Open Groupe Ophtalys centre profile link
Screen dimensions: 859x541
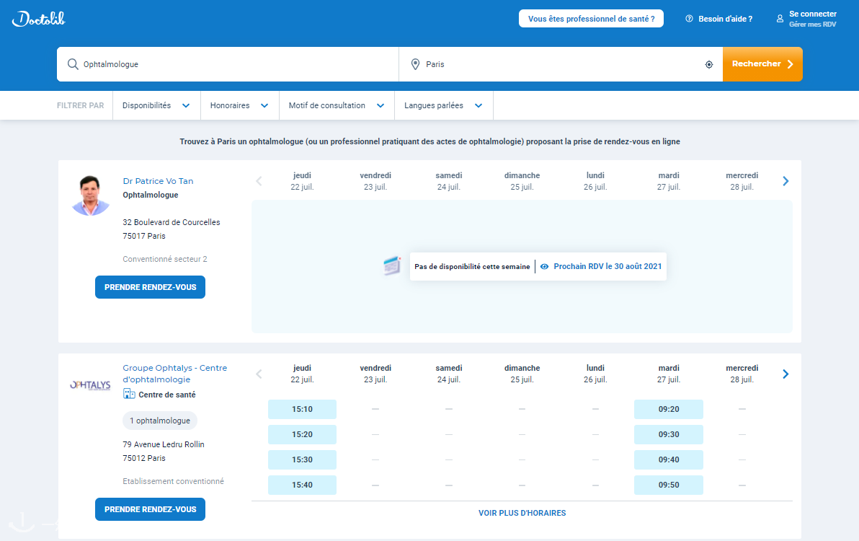tap(175, 373)
